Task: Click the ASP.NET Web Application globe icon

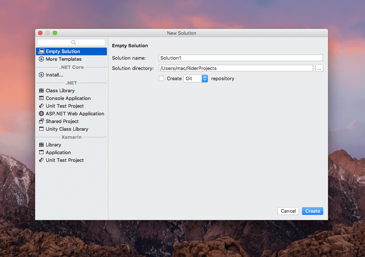Action: 41,113
